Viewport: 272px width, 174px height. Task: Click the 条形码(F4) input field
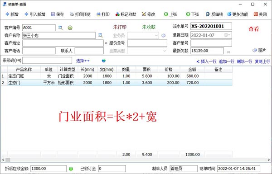pos(47,61)
